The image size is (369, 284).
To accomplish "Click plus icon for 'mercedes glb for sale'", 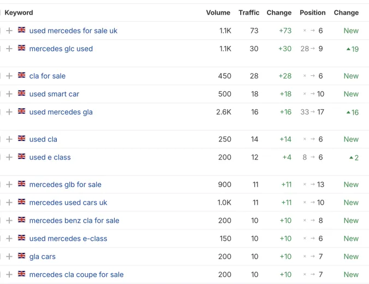I will tap(9, 185).
